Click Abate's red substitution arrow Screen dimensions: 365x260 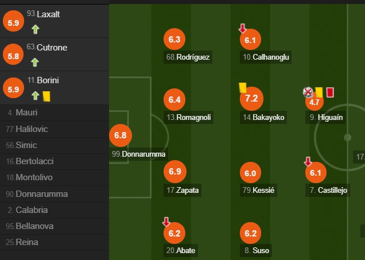[166, 222]
